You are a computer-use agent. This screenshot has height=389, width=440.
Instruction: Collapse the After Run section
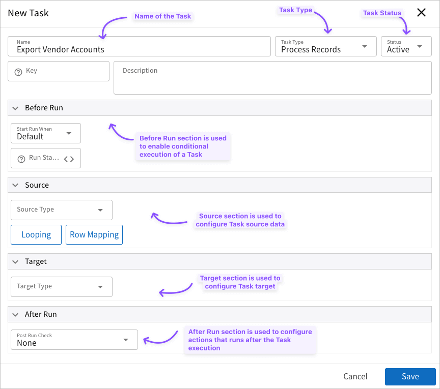coord(15,314)
